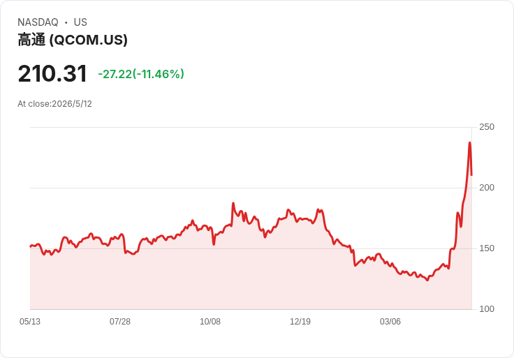Screen dimensions: 514x358
Task: Click the 12/19 date axis label
Action: pyautogui.click(x=300, y=322)
